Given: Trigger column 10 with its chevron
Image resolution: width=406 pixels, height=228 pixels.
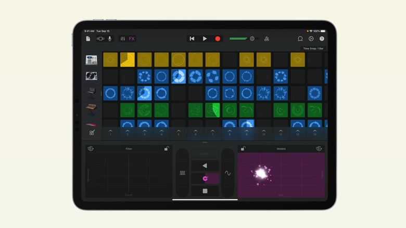Looking at the screenshot, I should coord(263,132).
